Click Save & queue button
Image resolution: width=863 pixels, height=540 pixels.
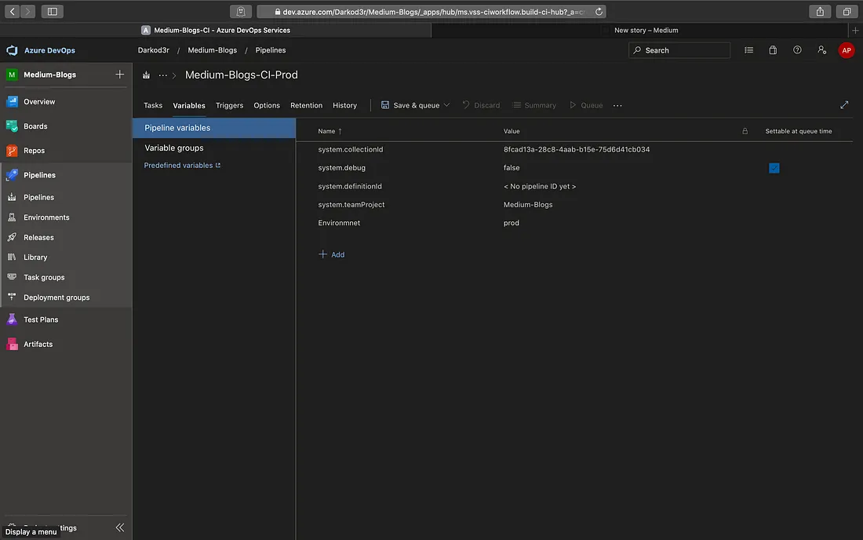coord(410,105)
